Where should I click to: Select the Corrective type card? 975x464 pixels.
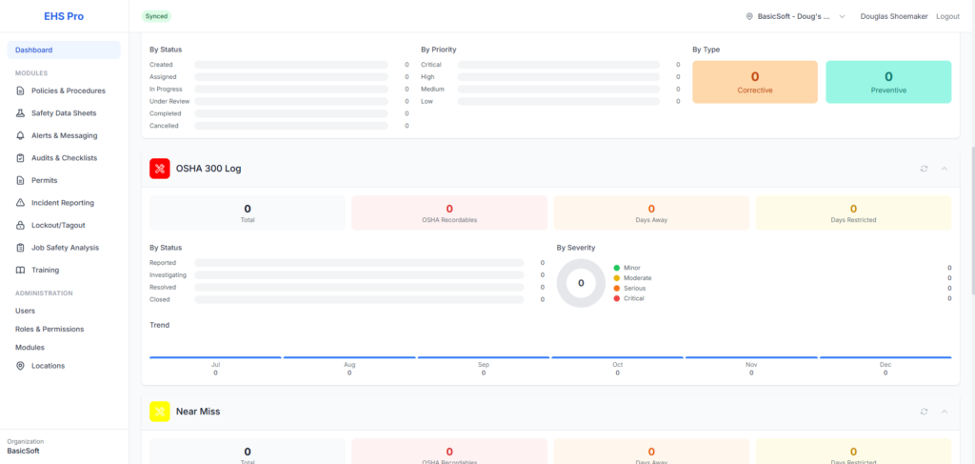[754, 82]
